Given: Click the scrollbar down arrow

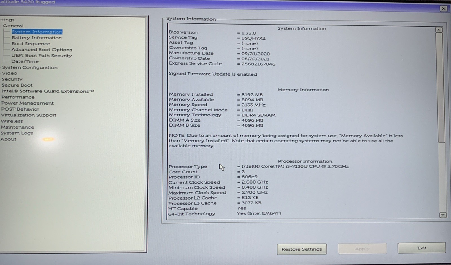Looking at the screenshot, I should click(443, 215).
